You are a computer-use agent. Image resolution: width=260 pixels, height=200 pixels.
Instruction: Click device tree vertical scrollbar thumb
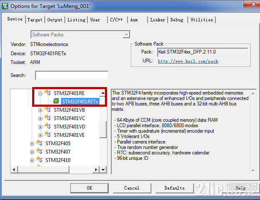tap(103, 129)
